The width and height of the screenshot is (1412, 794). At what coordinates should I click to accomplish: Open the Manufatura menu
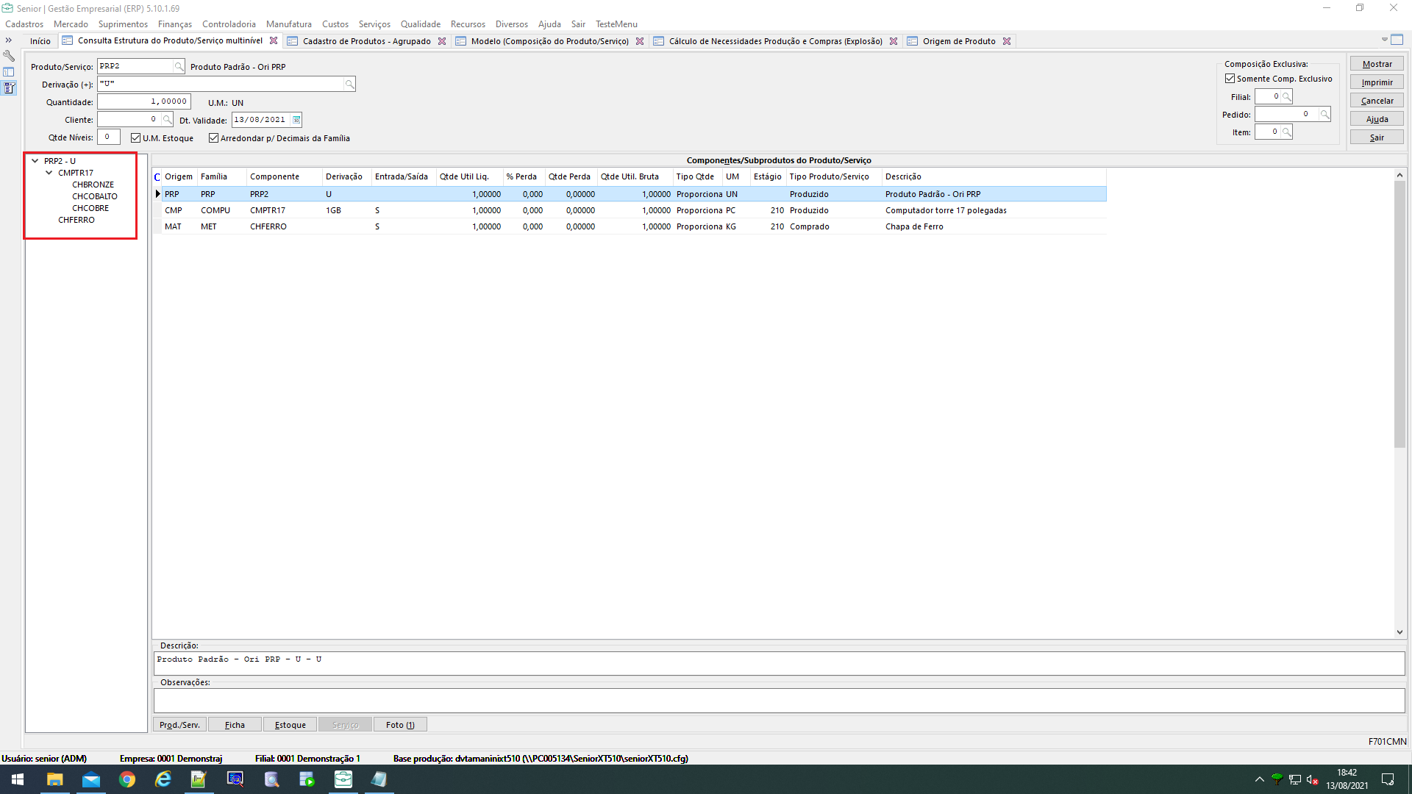(x=288, y=24)
